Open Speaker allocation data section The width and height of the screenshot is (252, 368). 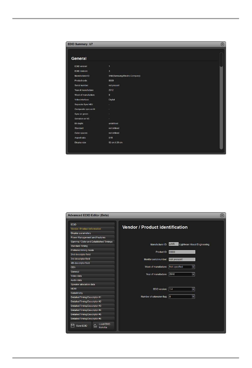92,284
